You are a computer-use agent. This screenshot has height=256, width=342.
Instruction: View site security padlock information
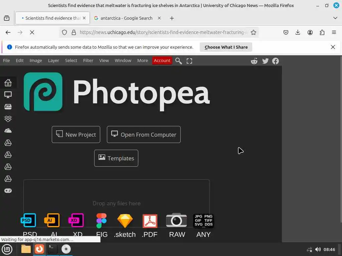tap(74, 32)
